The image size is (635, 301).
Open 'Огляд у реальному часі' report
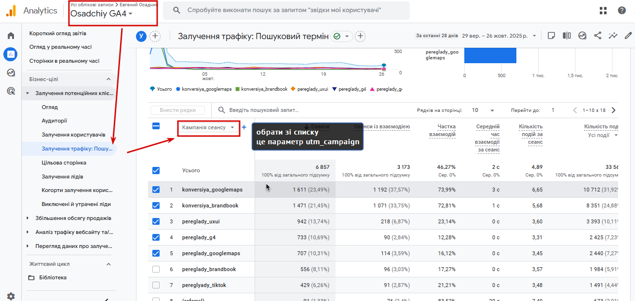click(60, 47)
